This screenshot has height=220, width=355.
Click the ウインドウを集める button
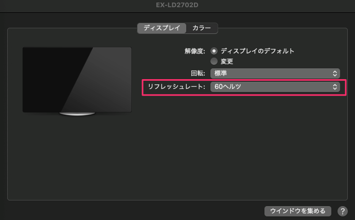(x=298, y=211)
